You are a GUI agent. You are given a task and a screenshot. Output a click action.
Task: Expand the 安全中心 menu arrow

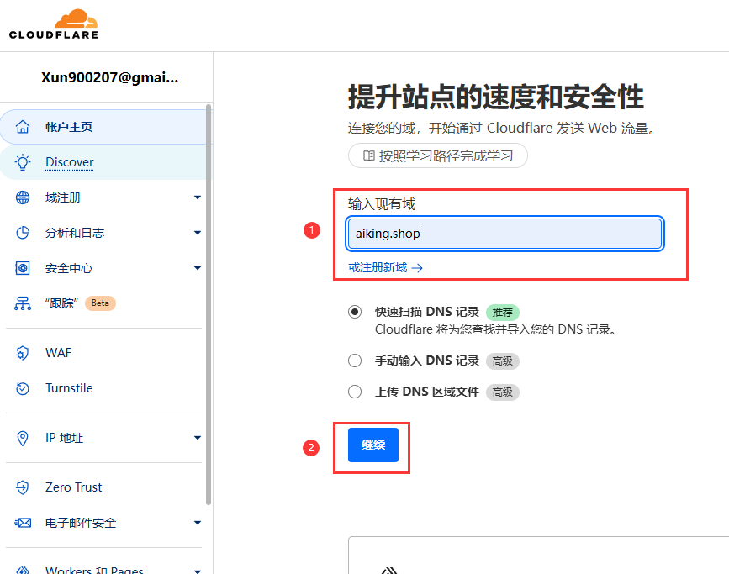click(x=198, y=268)
